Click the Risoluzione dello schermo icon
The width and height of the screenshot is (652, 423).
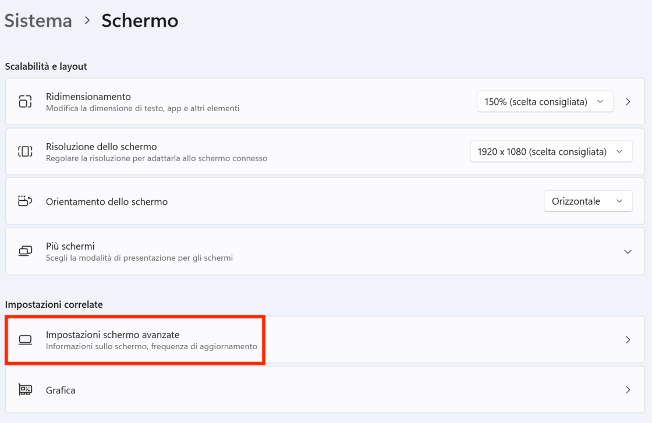tap(26, 151)
